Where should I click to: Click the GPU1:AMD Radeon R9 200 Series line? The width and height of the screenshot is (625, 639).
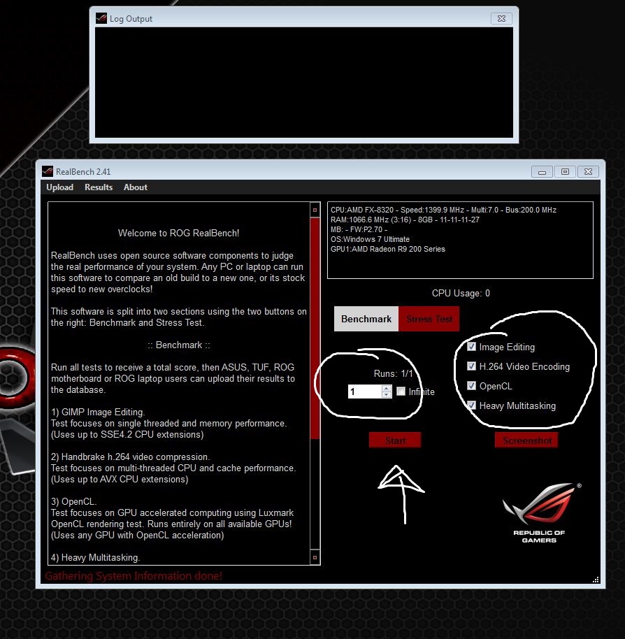coord(387,249)
